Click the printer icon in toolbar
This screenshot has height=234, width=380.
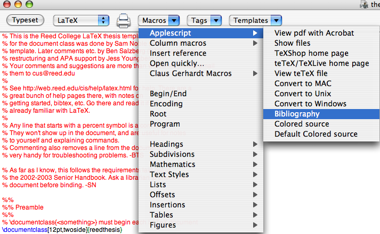click(x=124, y=21)
